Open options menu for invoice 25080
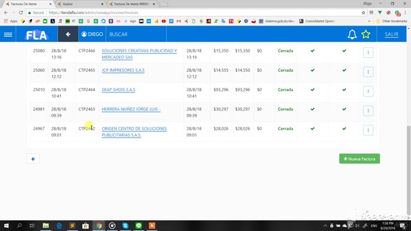The image size is (411, 231). (x=368, y=53)
